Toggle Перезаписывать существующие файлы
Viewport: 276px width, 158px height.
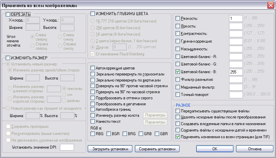coord(178,111)
